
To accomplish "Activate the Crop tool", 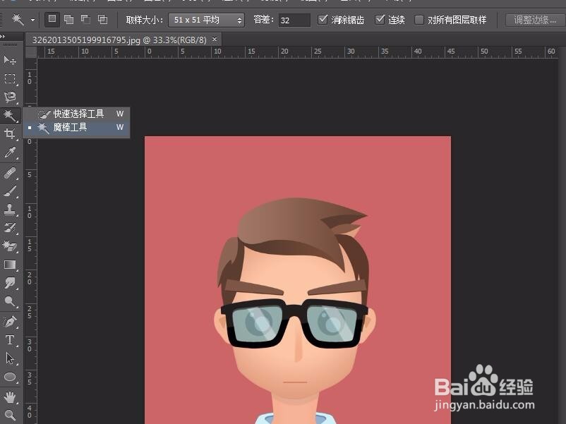I will click(10, 134).
